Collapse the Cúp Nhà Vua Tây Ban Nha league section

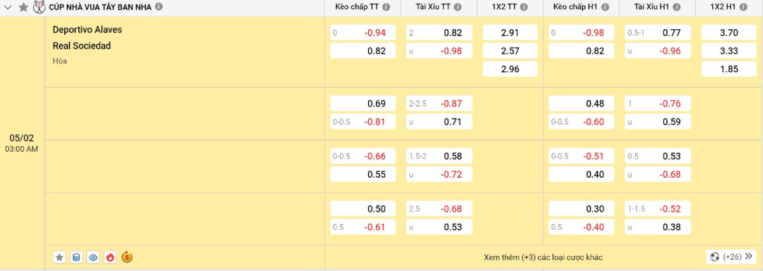click(8, 7)
